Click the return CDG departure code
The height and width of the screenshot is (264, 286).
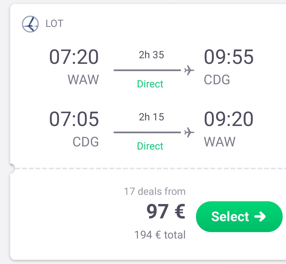(x=86, y=142)
